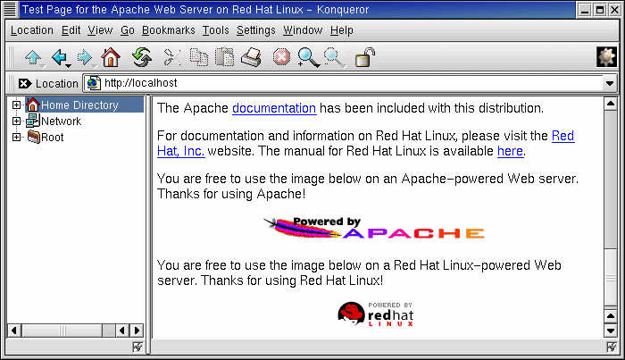Click the animated gear icon at toolbar end
Screen dimensions: 625x360
click(606, 56)
